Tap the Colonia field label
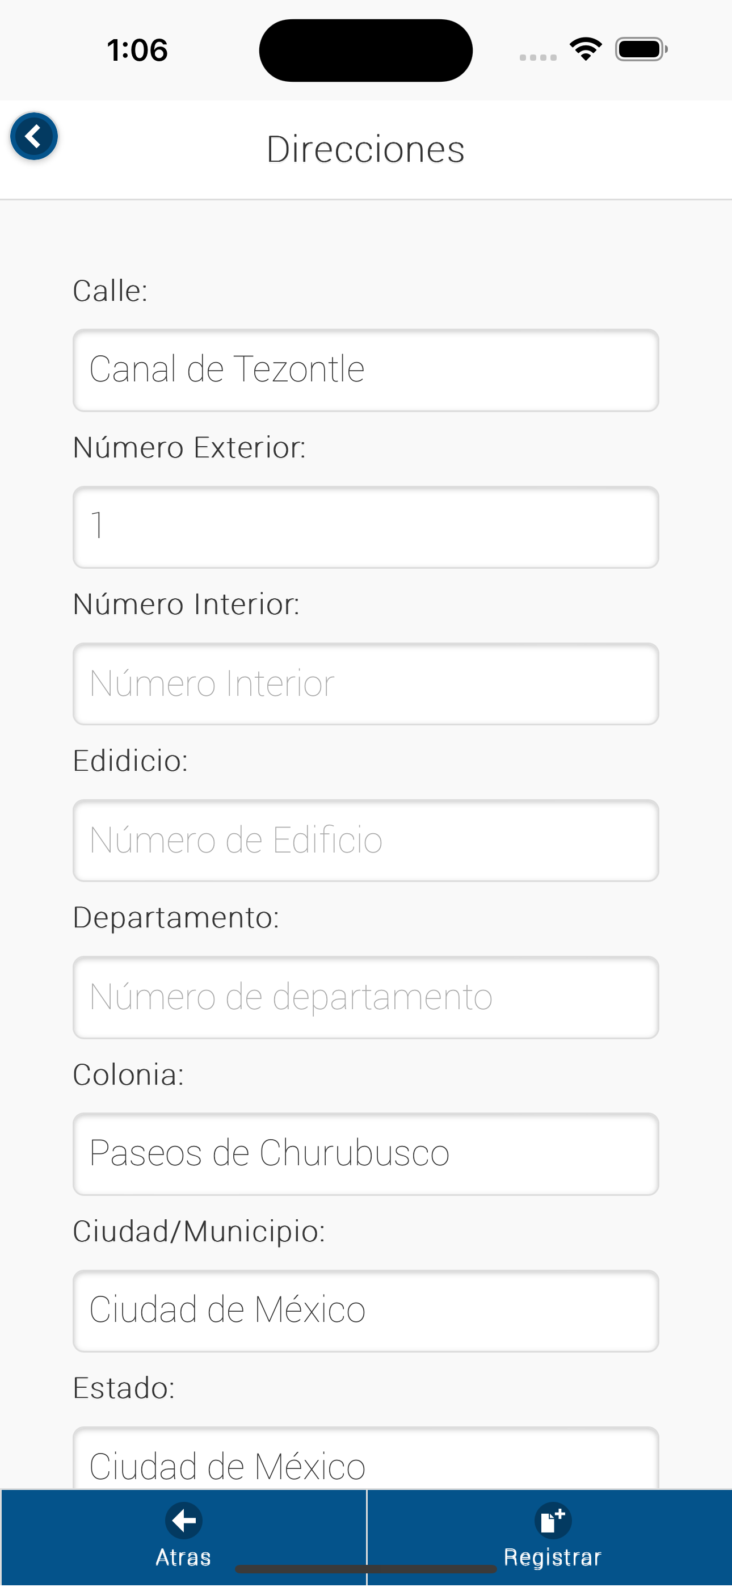This screenshot has width=732, height=1587. (x=128, y=1074)
